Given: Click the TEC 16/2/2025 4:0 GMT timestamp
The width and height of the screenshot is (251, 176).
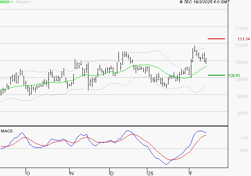Looking at the screenshot, I should pyautogui.click(x=205, y=2).
